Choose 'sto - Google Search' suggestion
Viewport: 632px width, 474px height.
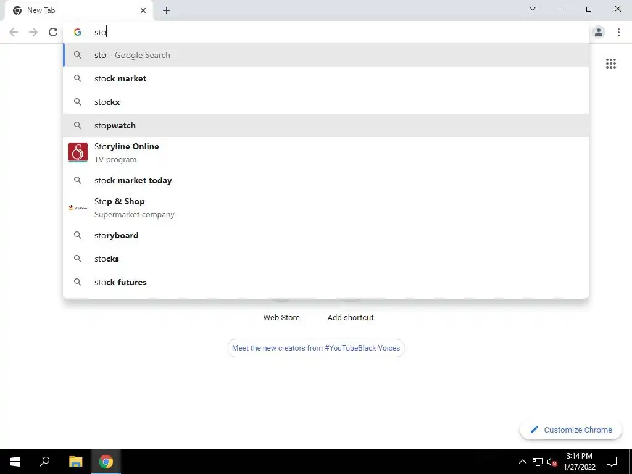326,55
